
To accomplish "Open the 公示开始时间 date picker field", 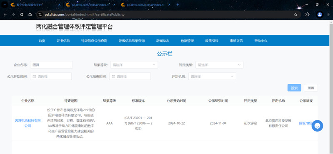I will click(51, 76).
